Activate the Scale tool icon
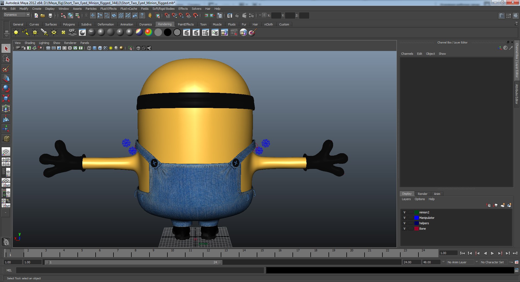Image resolution: width=520 pixels, height=282 pixels. point(6,99)
